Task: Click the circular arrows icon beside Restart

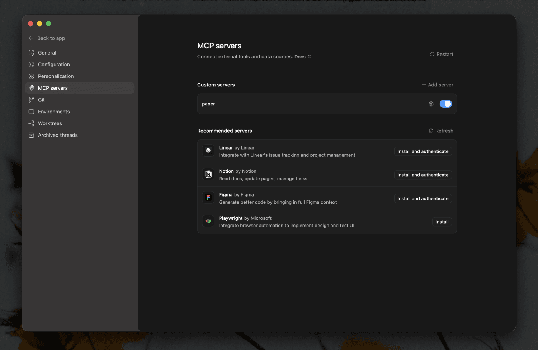Action: point(432,54)
